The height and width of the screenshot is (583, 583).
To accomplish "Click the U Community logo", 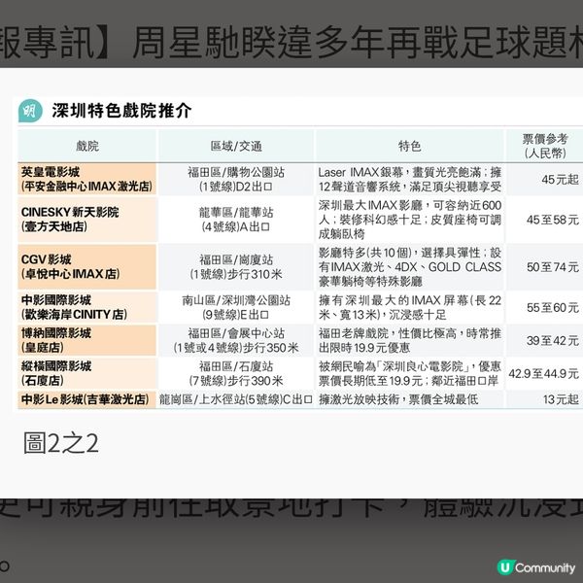I will pos(535,567).
